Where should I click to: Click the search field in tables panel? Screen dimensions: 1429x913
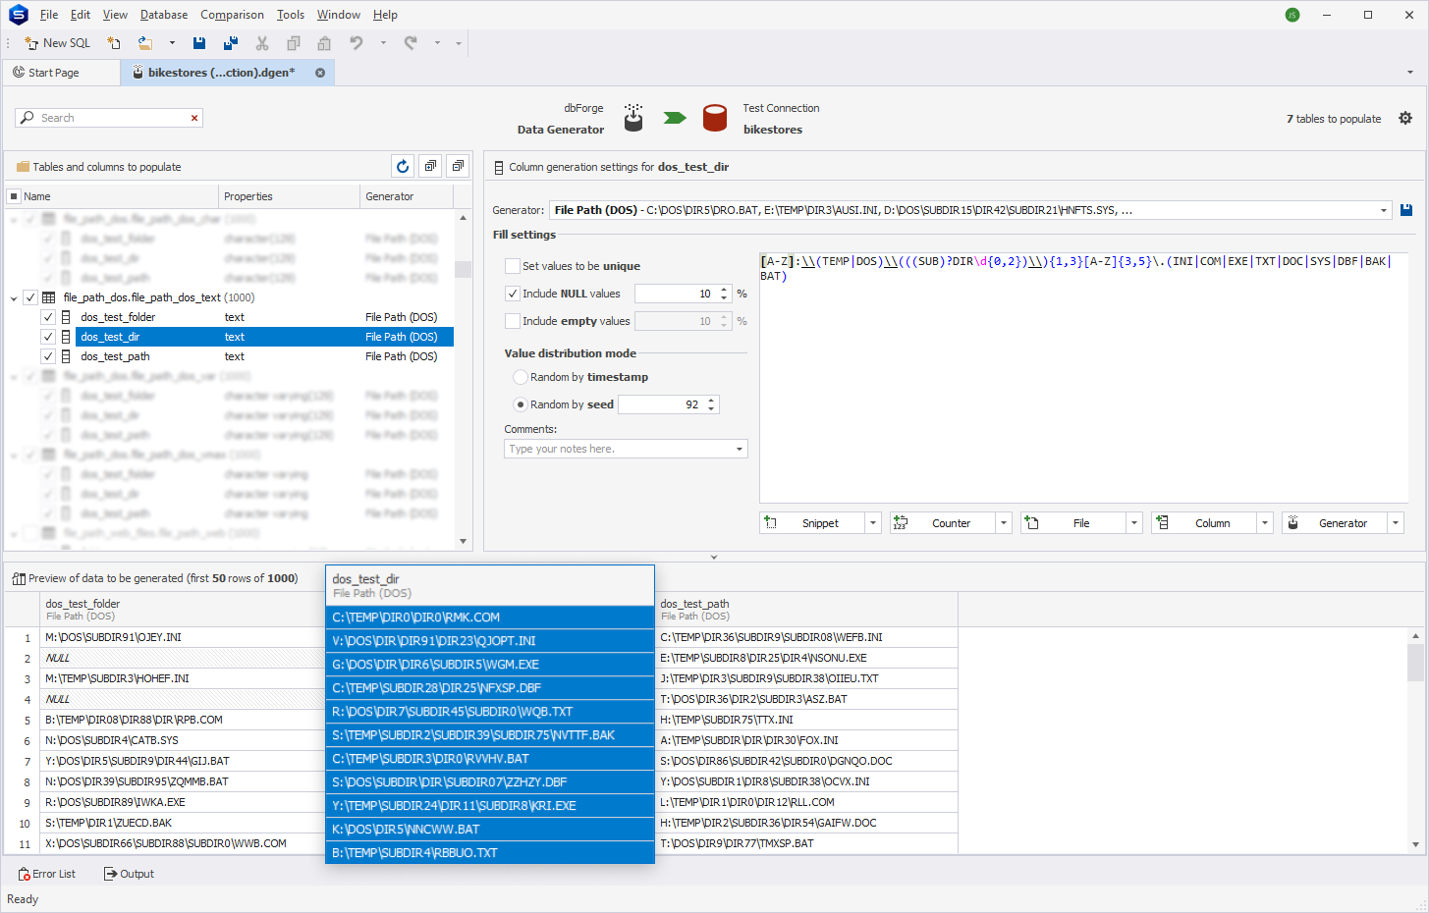pos(108,118)
